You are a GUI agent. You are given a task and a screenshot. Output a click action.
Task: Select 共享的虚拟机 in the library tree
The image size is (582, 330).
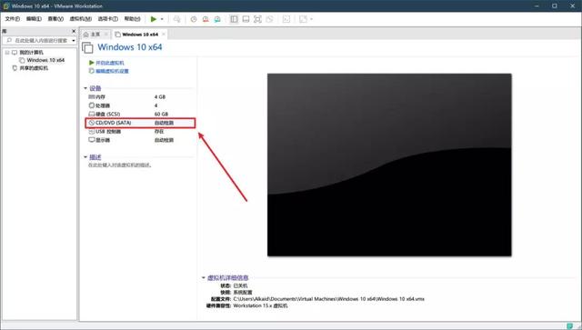pyautogui.click(x=34, y=68)
